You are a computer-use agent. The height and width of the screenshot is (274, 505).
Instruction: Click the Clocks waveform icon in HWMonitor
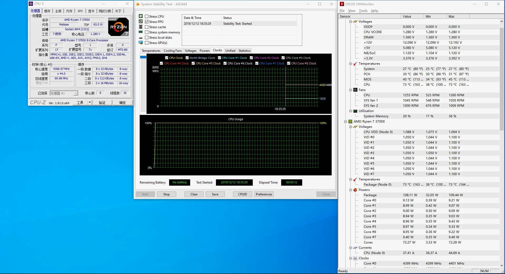point(355,258)
